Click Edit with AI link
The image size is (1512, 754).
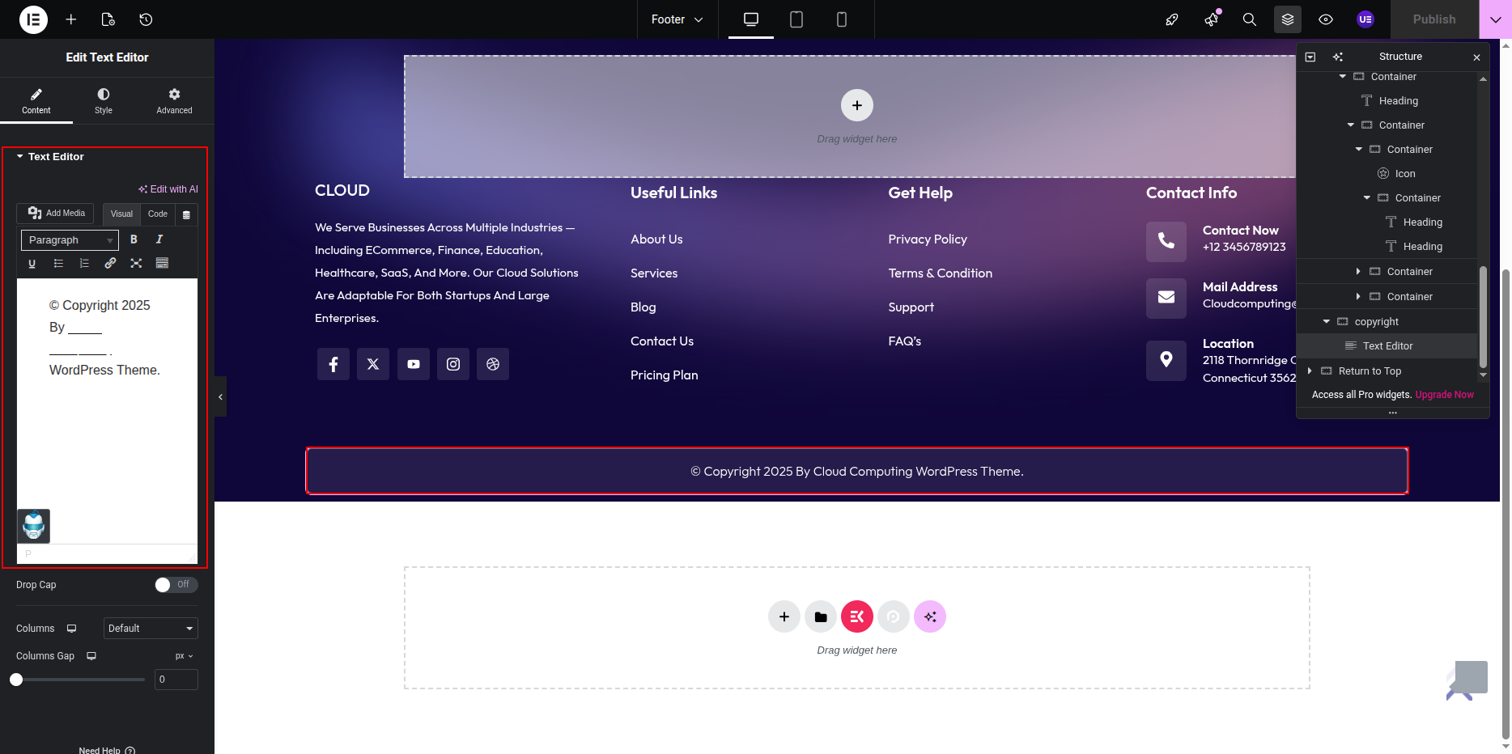168,189
